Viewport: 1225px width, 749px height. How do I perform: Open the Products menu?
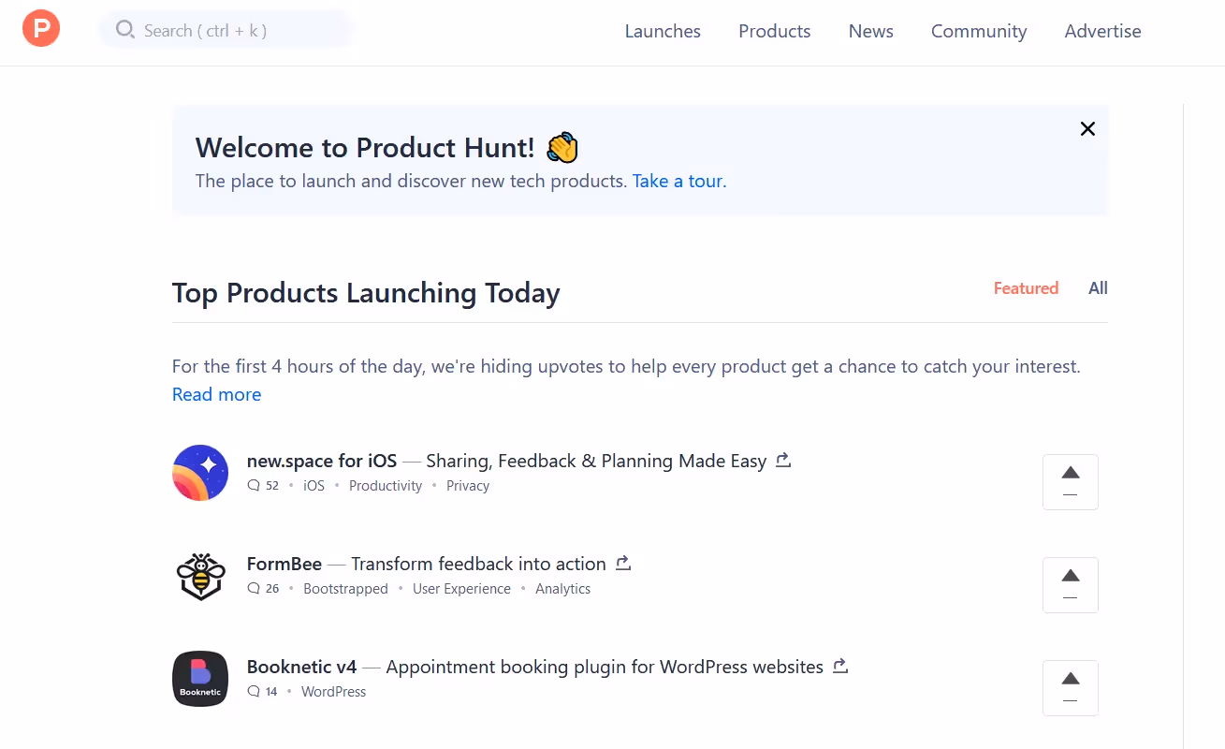click(x=774, y=31)
